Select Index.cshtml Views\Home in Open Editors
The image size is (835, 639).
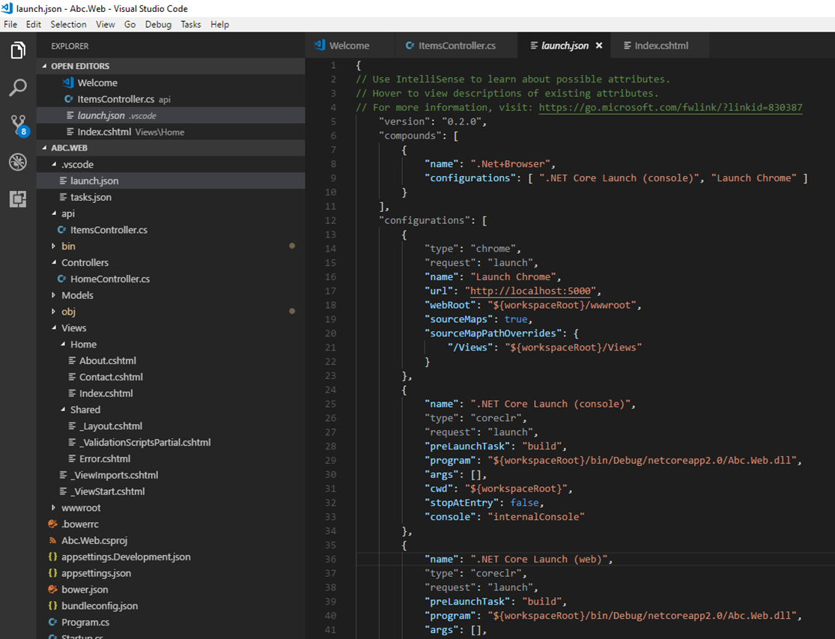171,132
